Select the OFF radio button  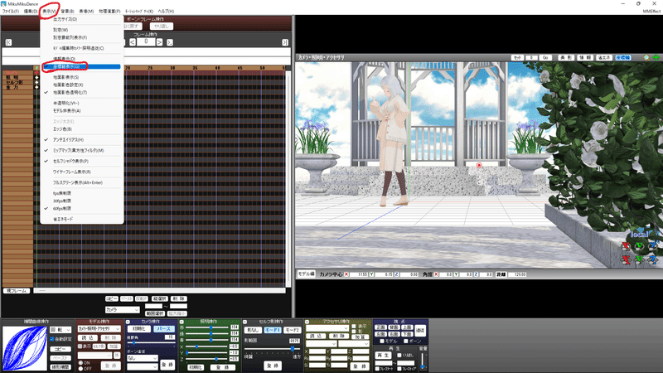[80, 369]
